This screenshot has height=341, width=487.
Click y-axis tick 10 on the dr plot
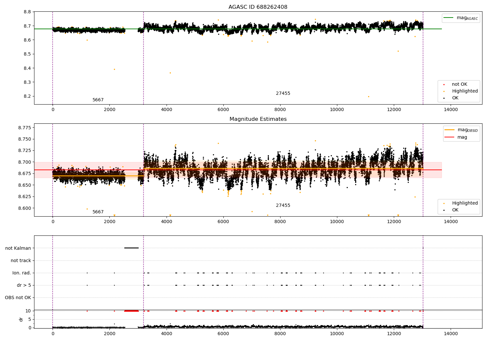coord(29,311)
